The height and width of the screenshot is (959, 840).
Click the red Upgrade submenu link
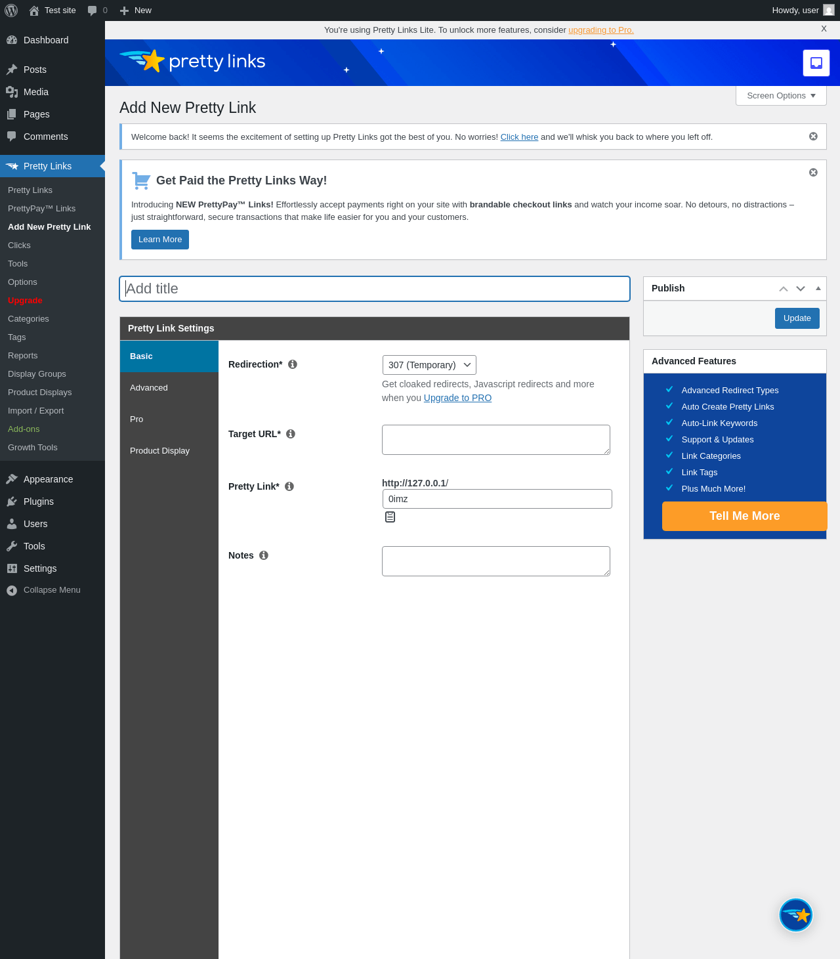(52, 301)
